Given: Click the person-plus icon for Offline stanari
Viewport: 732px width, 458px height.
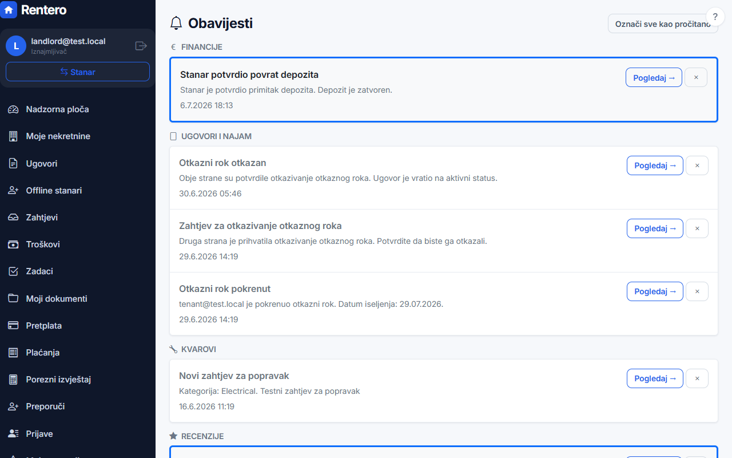Looking at the screenshot, I should (x=14, y=191).
